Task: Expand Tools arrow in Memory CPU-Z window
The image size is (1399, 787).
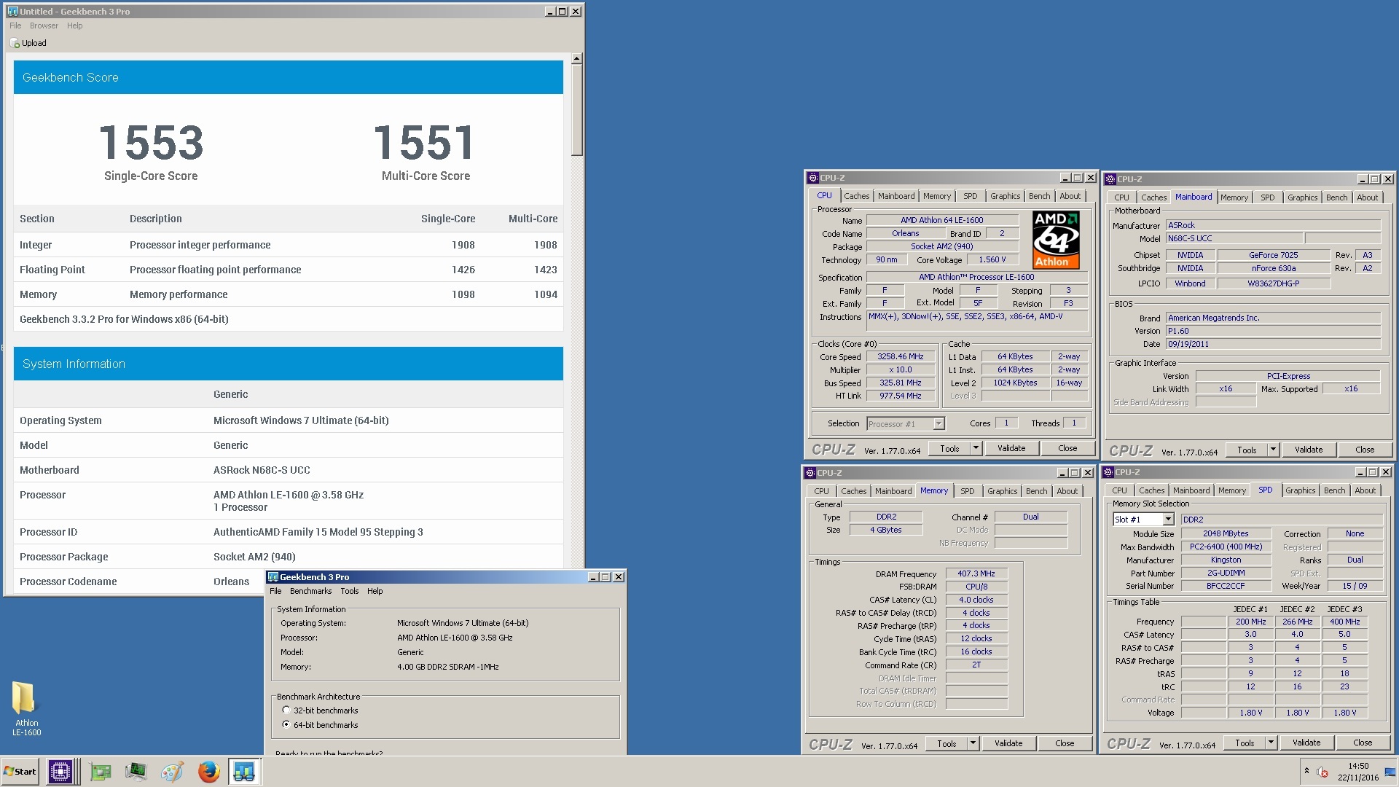Action: coord(973,744)
